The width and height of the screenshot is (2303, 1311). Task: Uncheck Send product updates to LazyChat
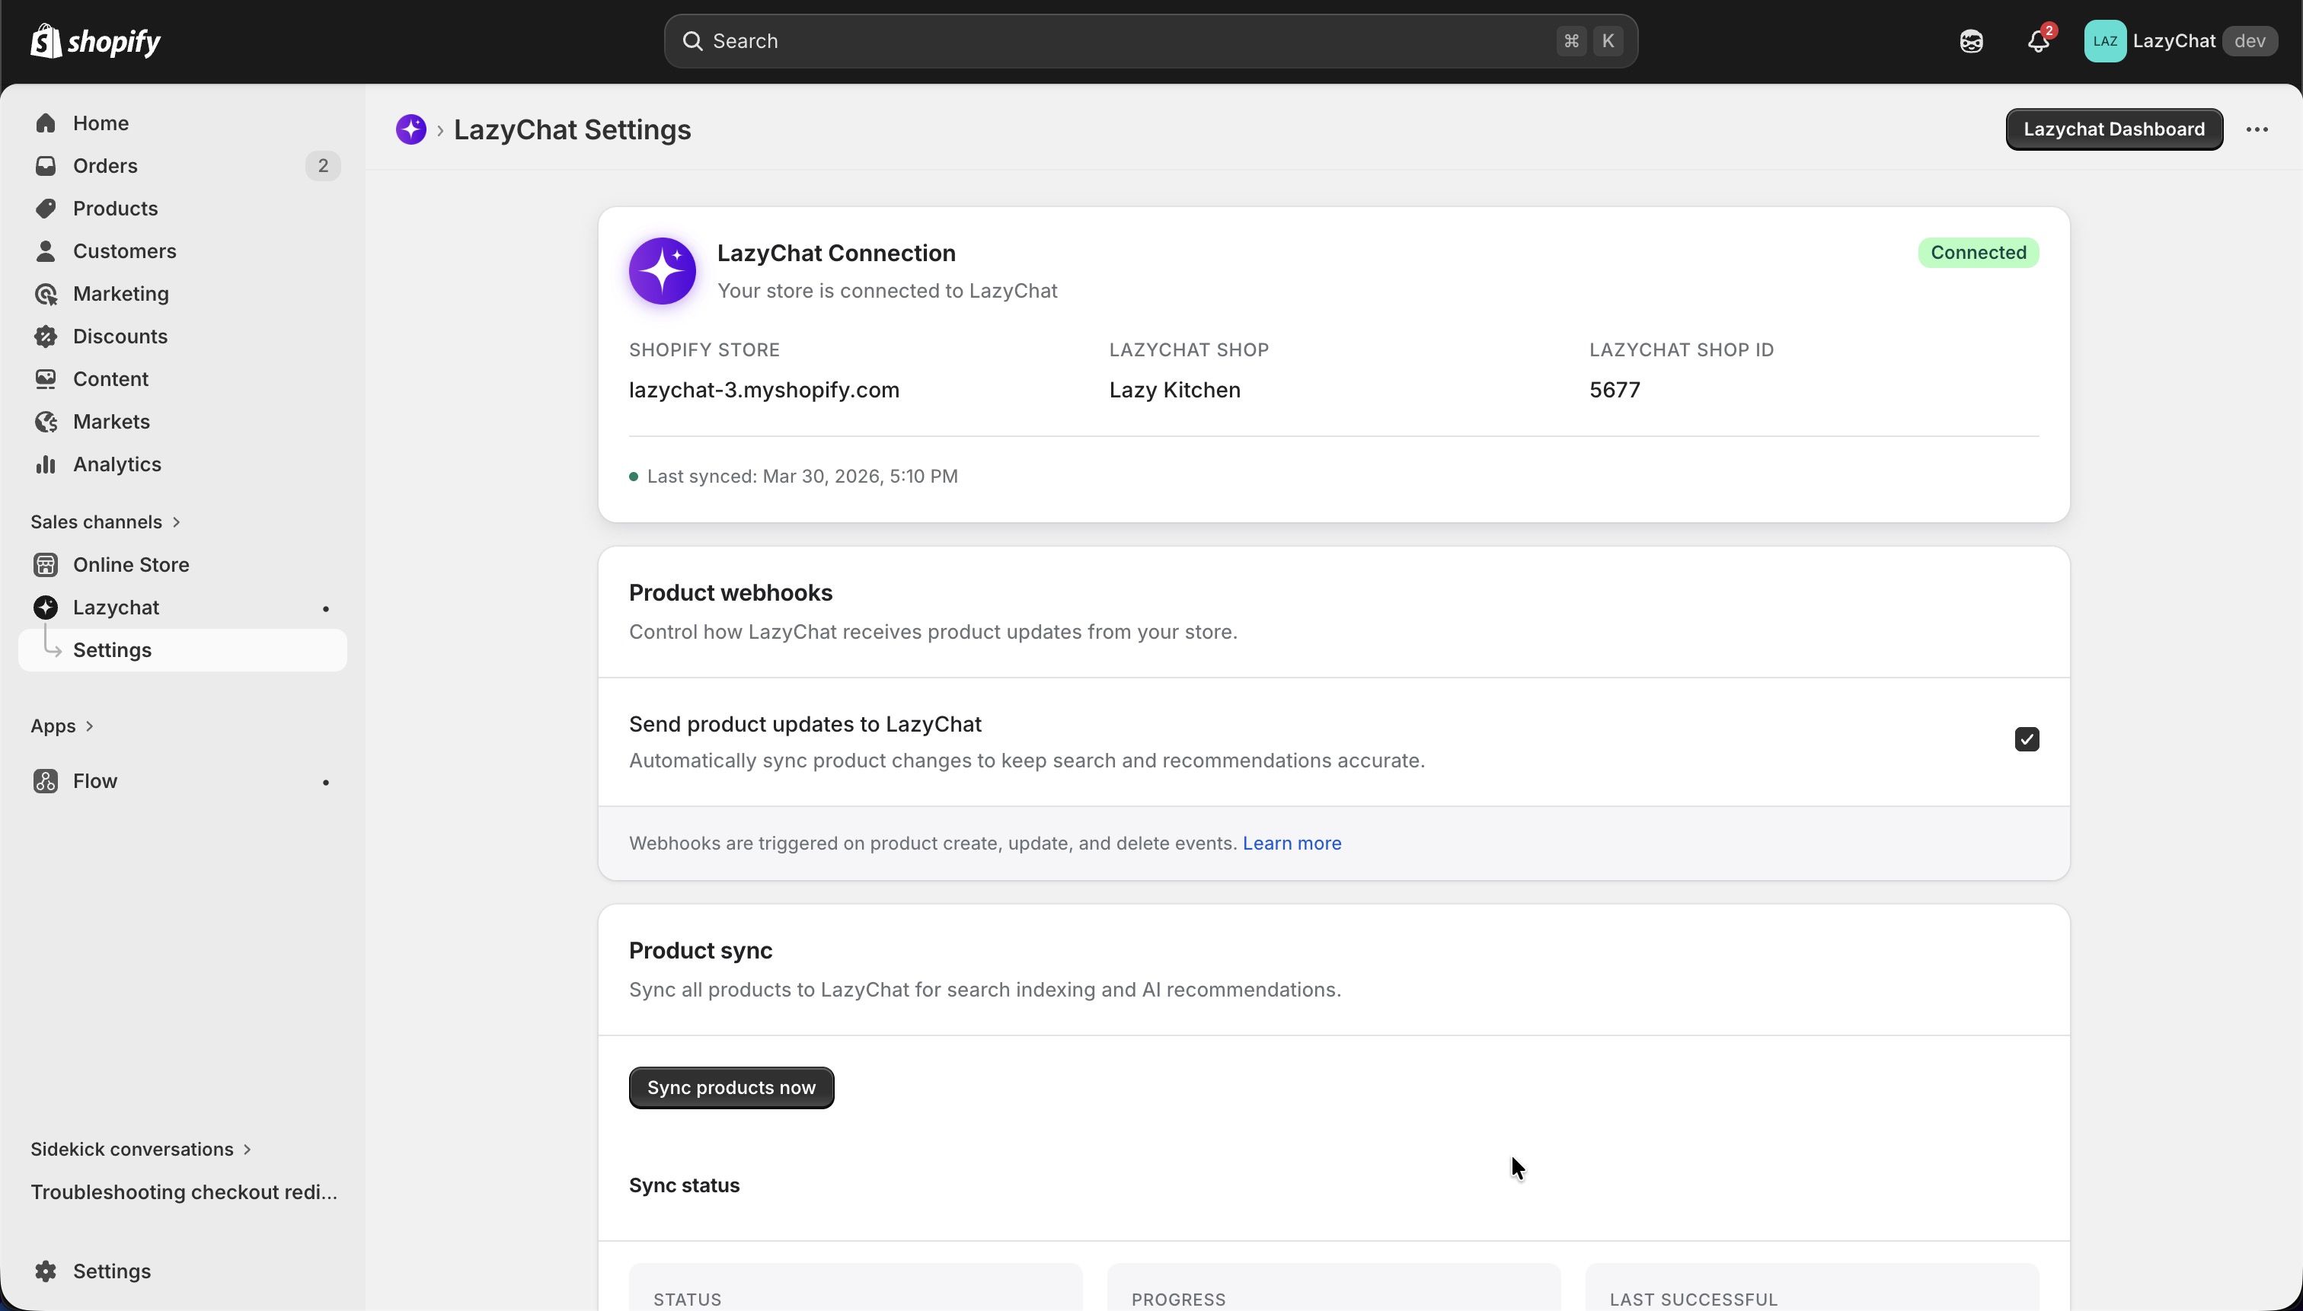coord(2027,739)
